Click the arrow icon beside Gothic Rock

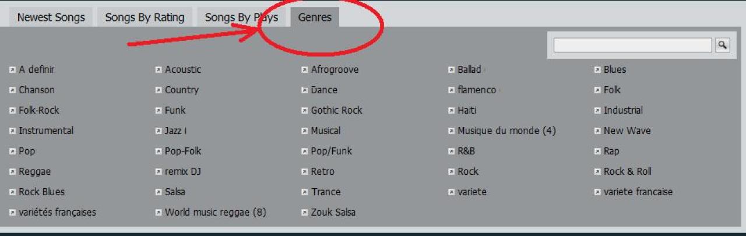coord(304,111)
